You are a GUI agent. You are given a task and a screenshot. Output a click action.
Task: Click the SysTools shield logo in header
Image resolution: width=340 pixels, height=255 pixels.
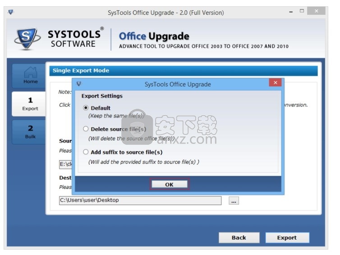tap(27, 39)
